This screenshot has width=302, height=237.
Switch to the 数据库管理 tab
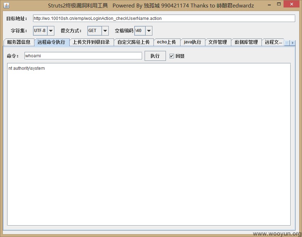246,42
